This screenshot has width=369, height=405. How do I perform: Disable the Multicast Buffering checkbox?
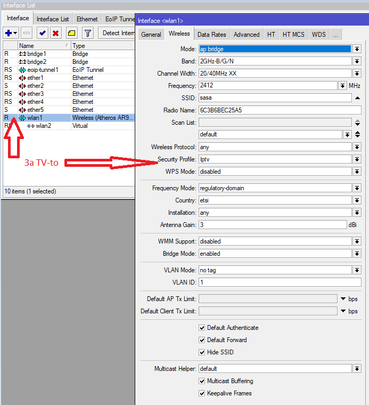tap(202, 381)
